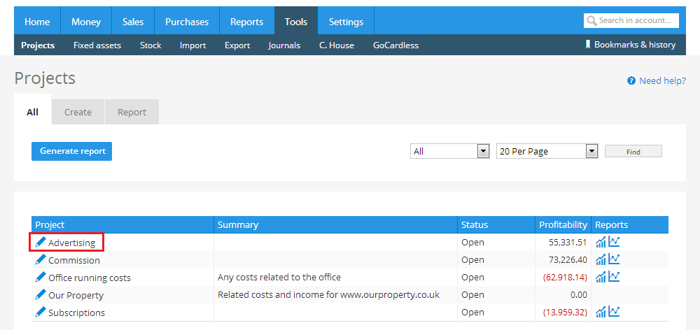
Task: Select the Tools menu
Action: point(296,22)
